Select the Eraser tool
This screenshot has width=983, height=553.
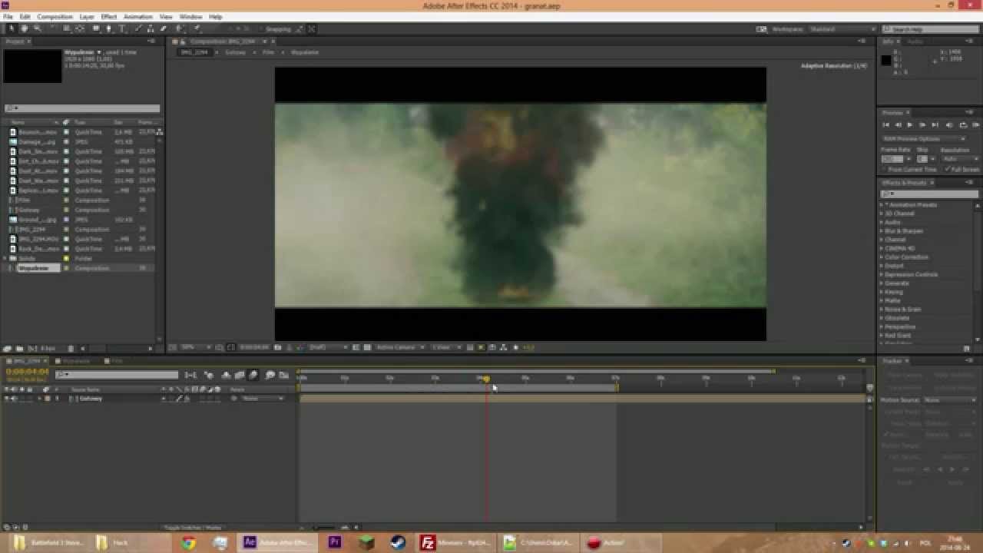pos(164,28)
